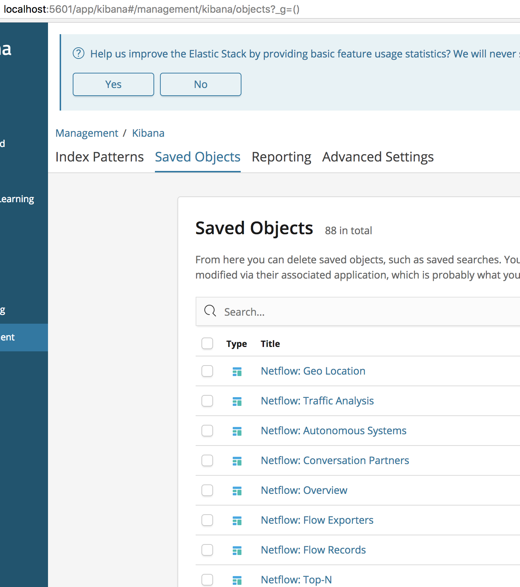The width and height of the screenshot is (520, 587).
Task: Focus the saved objects Search field
Action: [358, 312]
